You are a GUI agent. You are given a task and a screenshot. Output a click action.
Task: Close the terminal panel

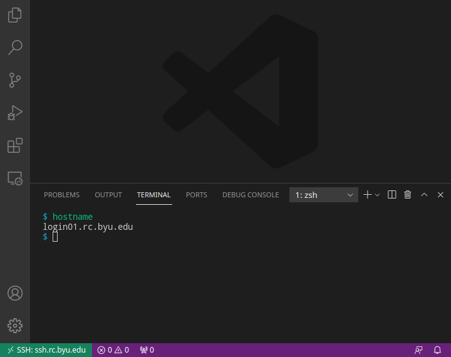[440, 195]
